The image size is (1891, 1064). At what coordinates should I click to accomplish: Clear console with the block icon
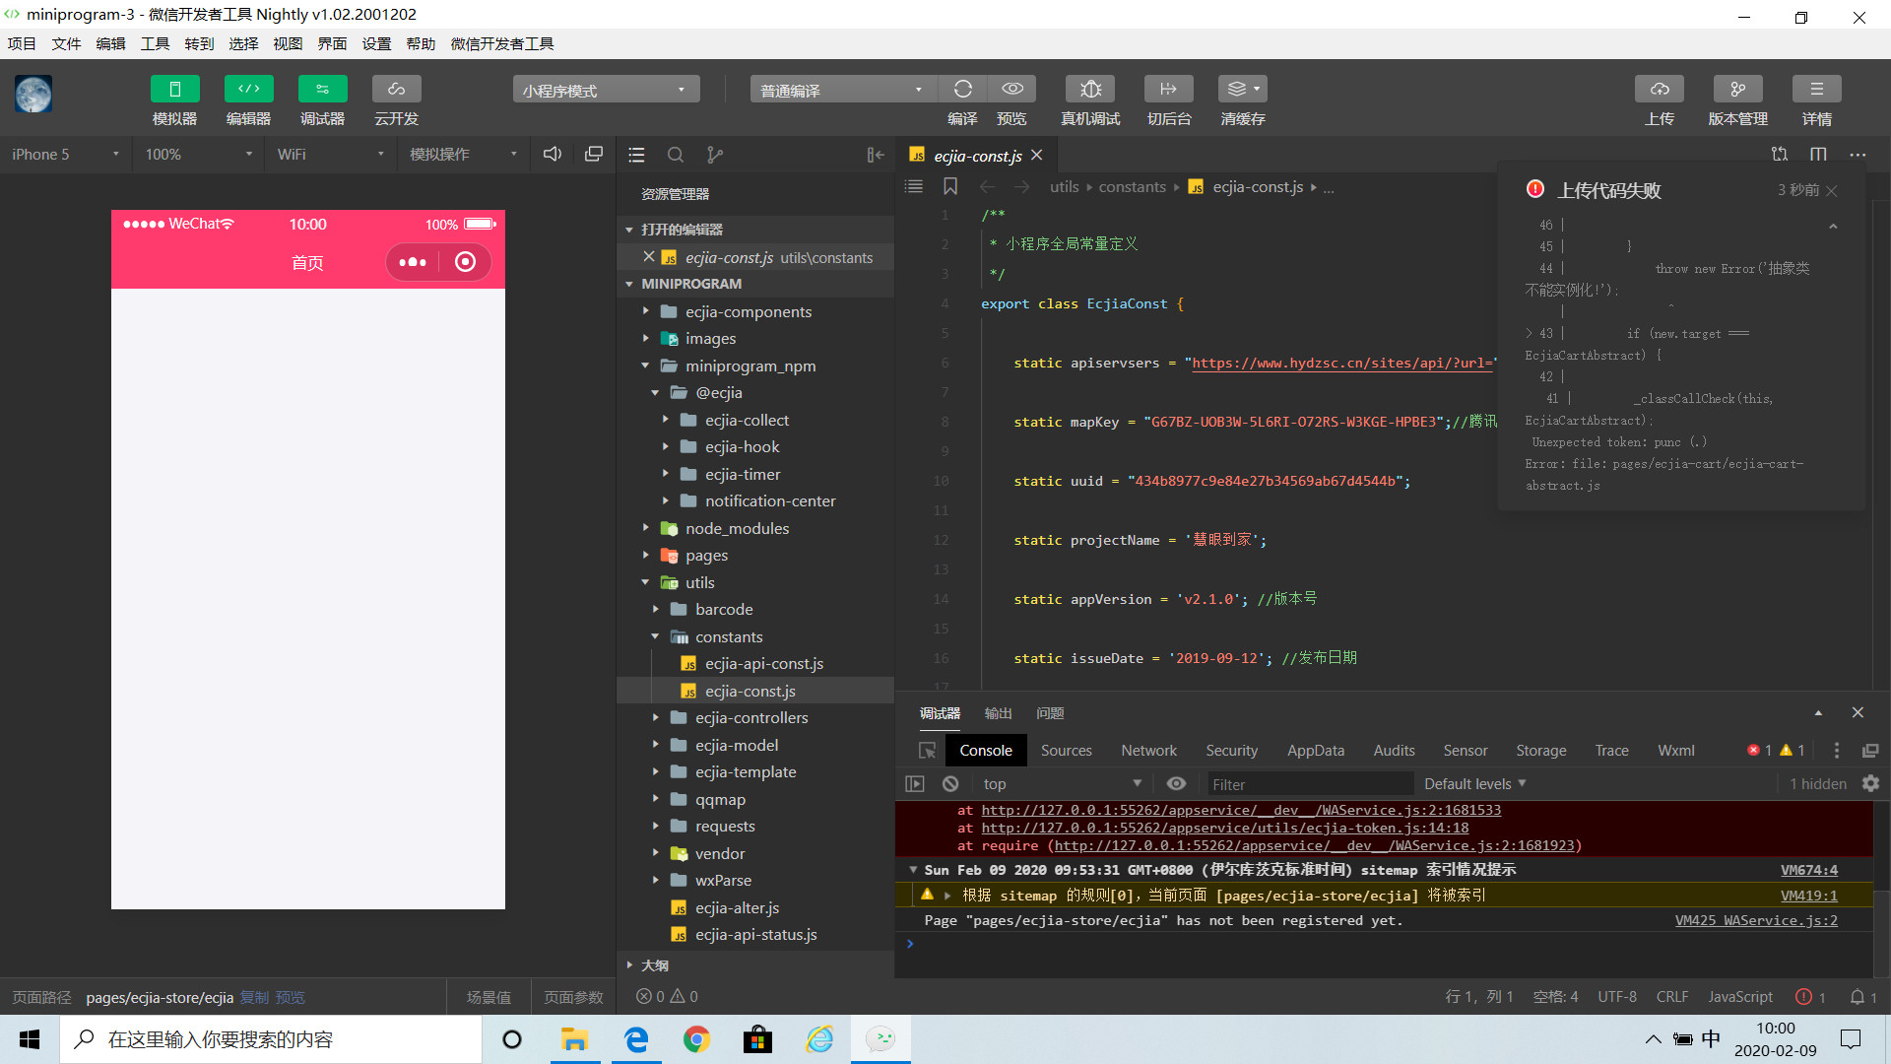(950, 784)
